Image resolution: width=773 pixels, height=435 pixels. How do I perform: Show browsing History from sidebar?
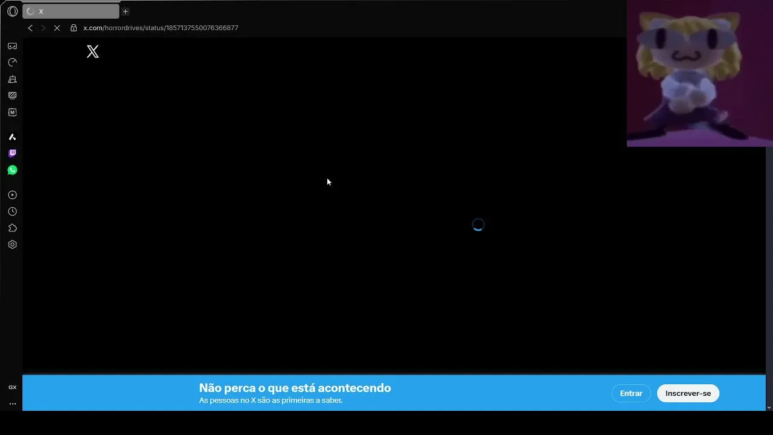coord(12,211)
